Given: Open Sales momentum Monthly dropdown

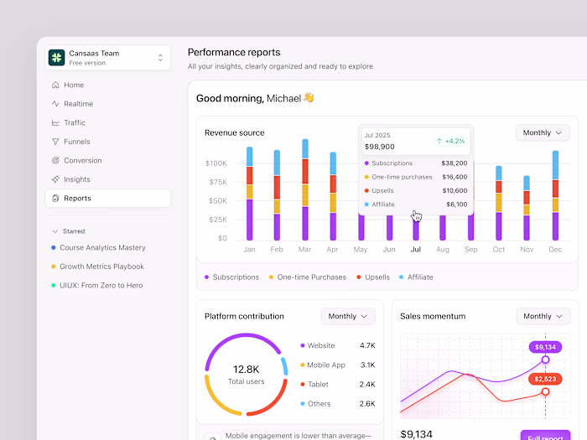Looking at the screenshot, I should (x=543, y=316).
